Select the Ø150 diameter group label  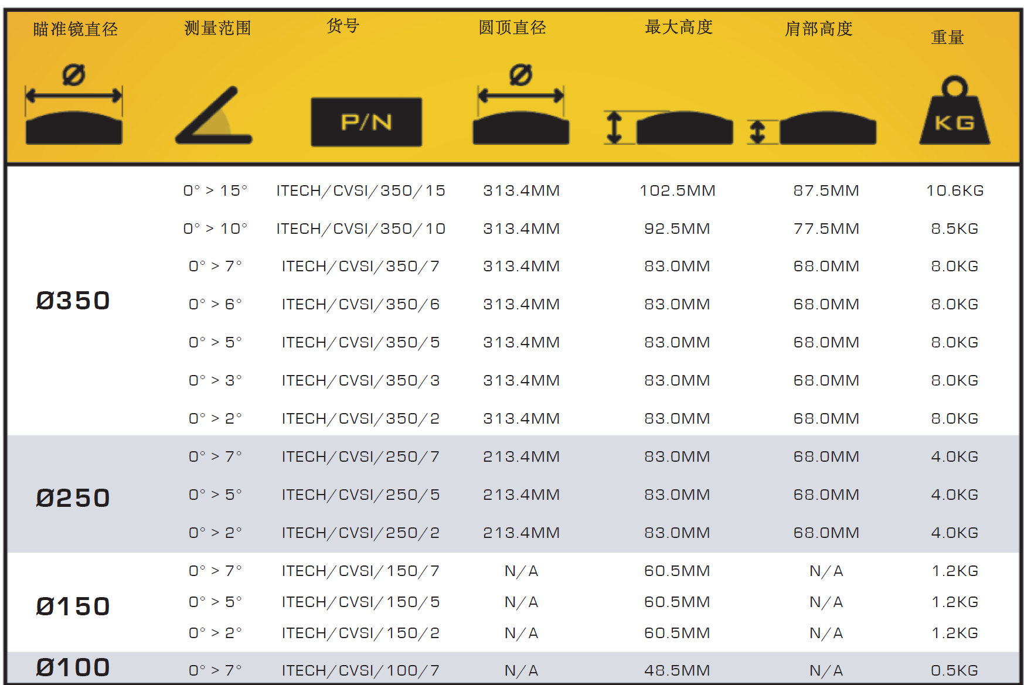coord(73,606)
